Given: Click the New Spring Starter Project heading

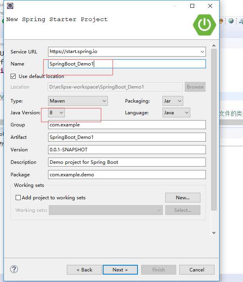Looking at the screenshot, I should click(x=57, y=19).
